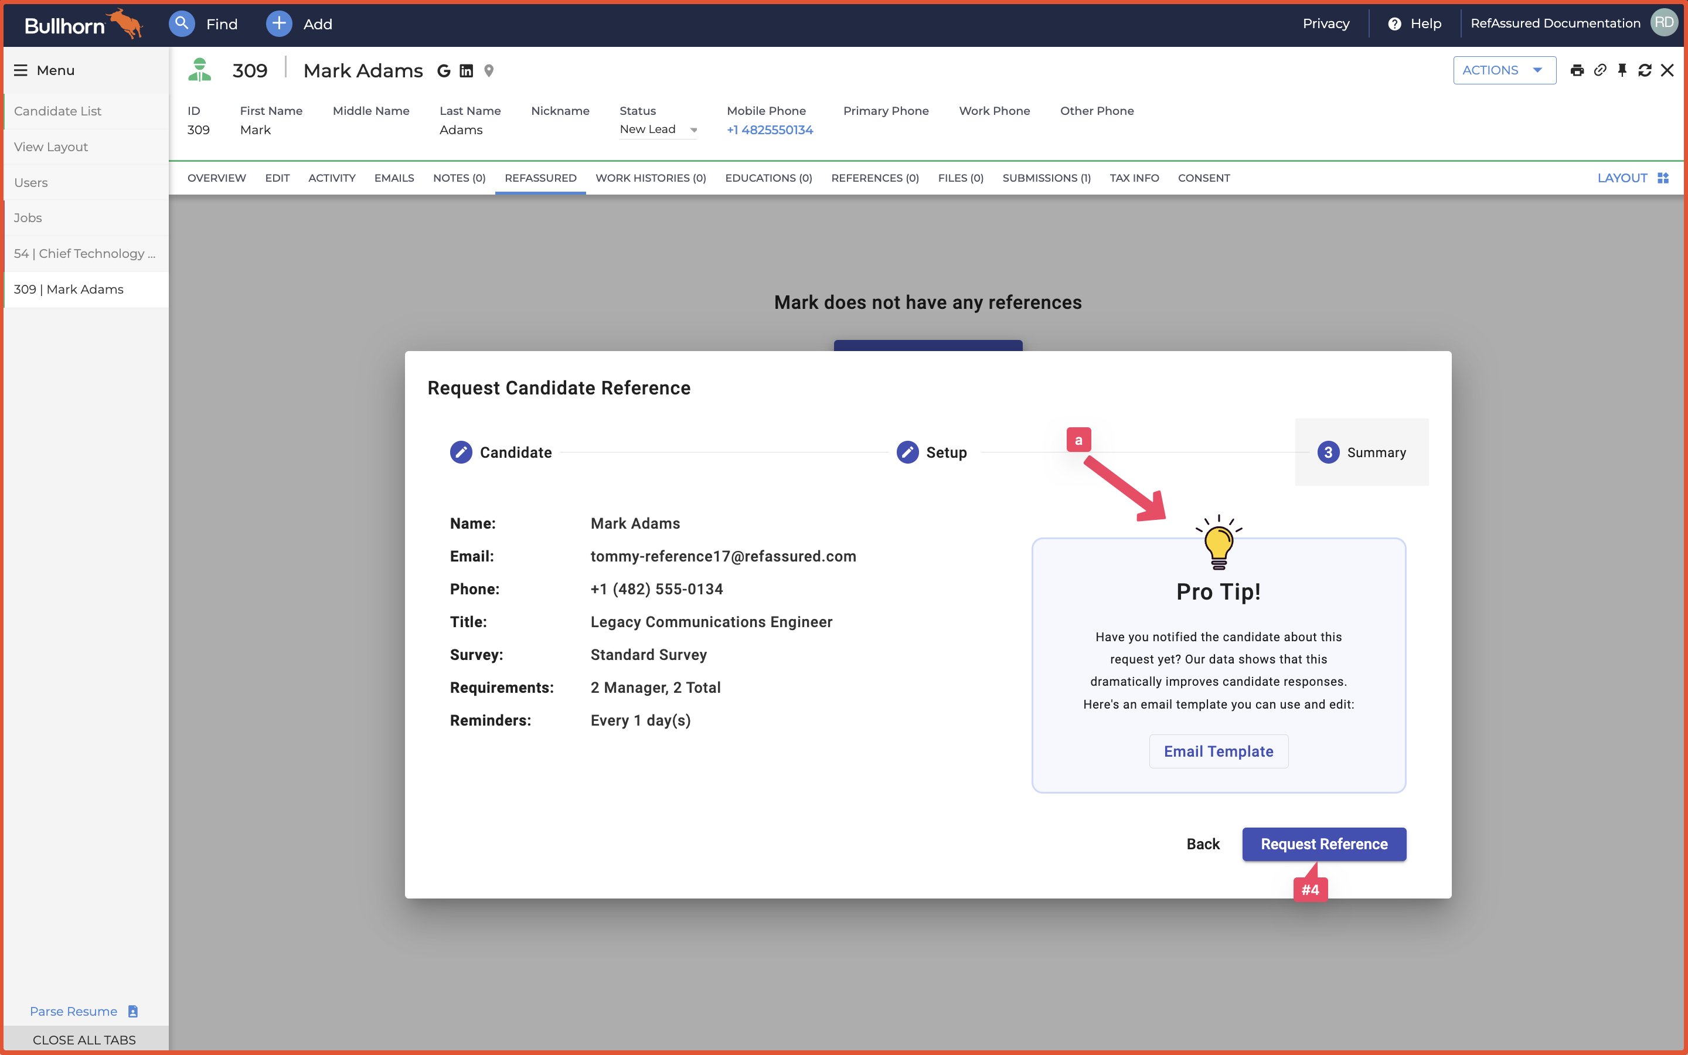This screenshot has width=1688, height=1055.
Task: Run a Google search from the name header icon
Action: tap(444, 70)
